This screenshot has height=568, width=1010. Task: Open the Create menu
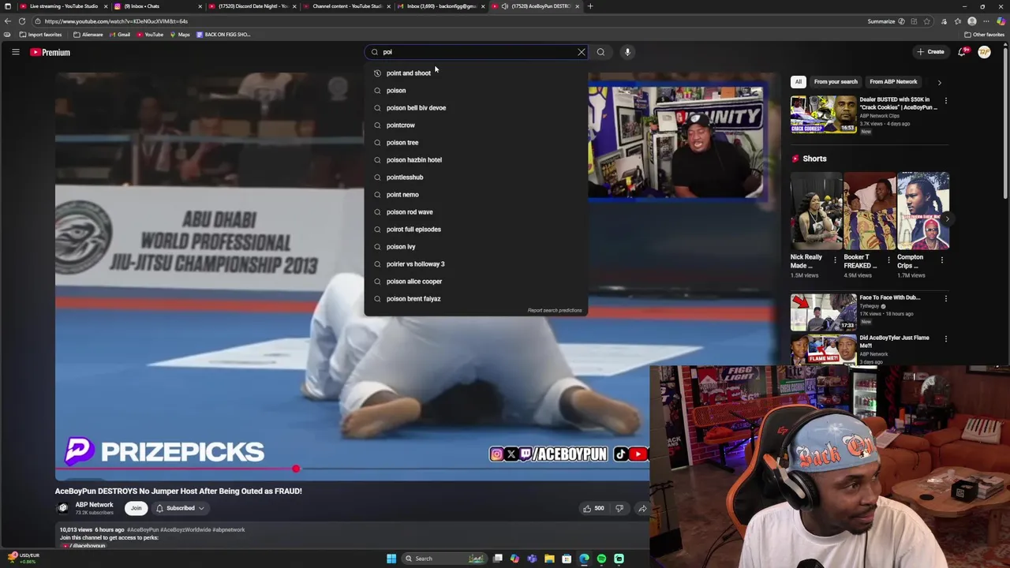(930, 52)
